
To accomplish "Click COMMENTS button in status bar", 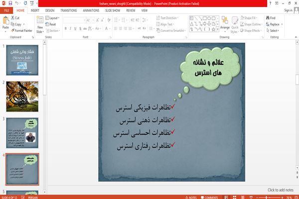I will pos(209,198).
